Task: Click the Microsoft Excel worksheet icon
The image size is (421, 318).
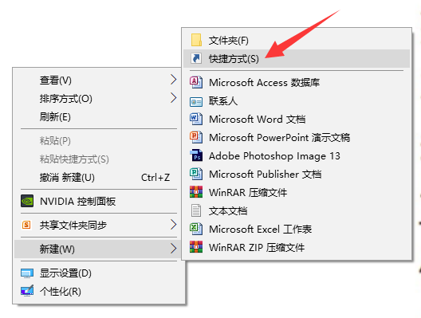Action: [x=196, y=229]
